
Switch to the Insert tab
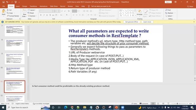[18, 6]
